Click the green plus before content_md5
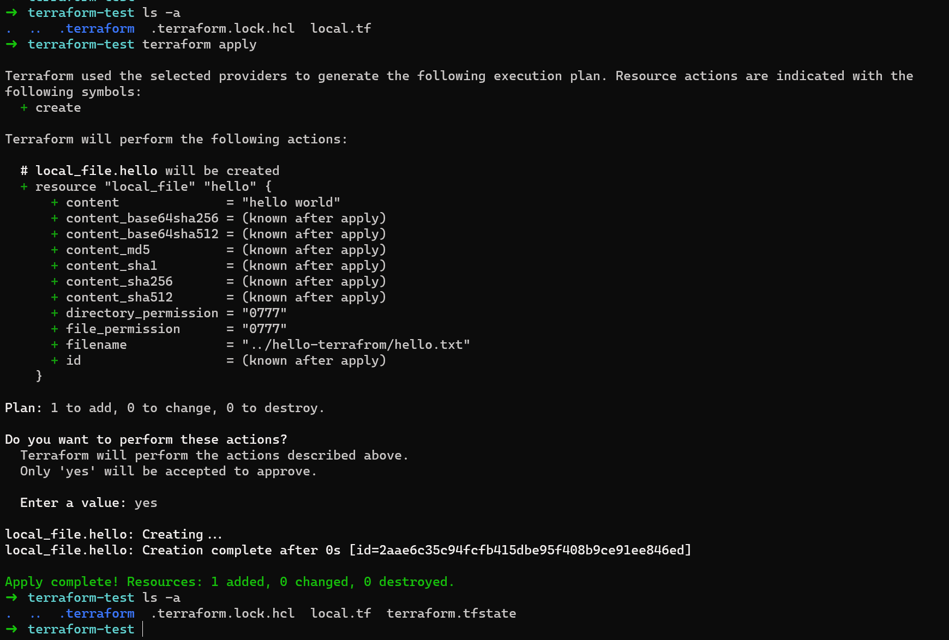The image size is (949, 640). coord(55,250)
